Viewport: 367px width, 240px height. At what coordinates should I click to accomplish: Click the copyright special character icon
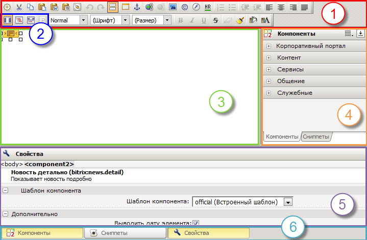184,7
